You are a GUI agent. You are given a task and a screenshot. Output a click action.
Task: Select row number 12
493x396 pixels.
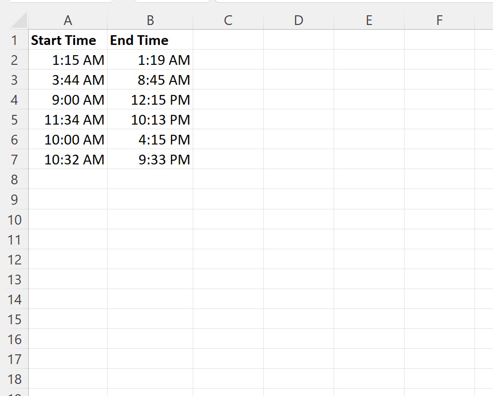(x=15, y=259)
